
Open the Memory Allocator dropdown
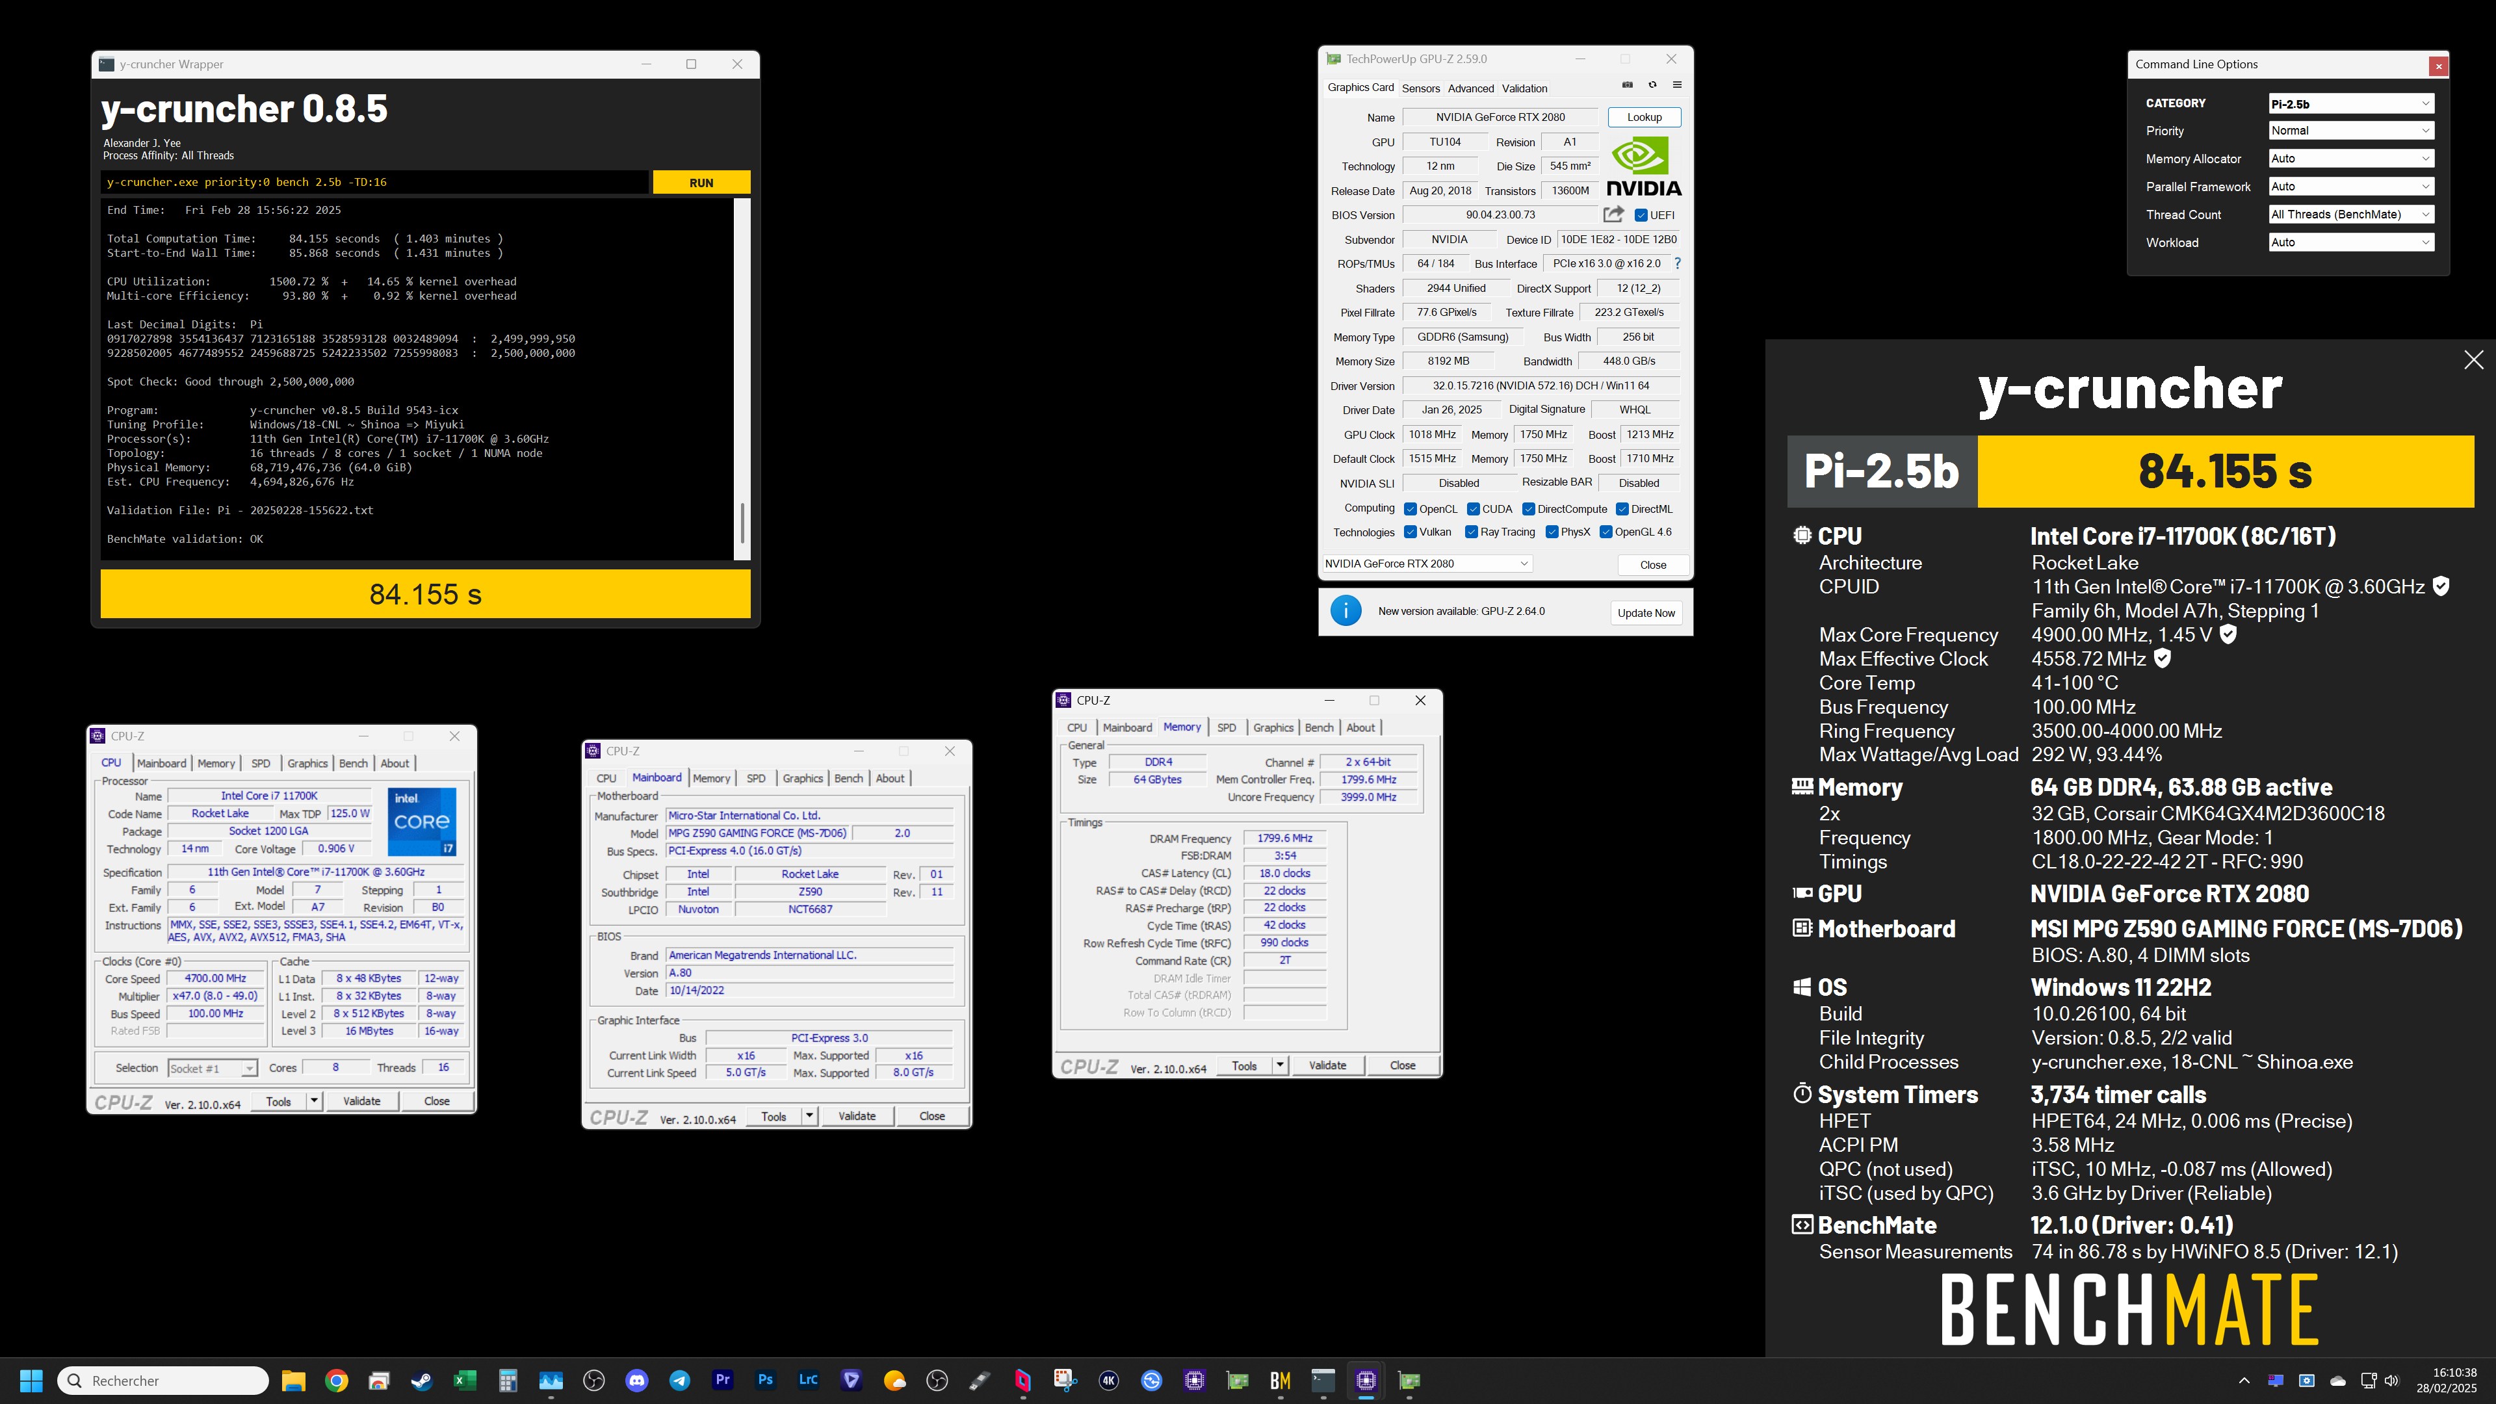(x=2350, y=159)
